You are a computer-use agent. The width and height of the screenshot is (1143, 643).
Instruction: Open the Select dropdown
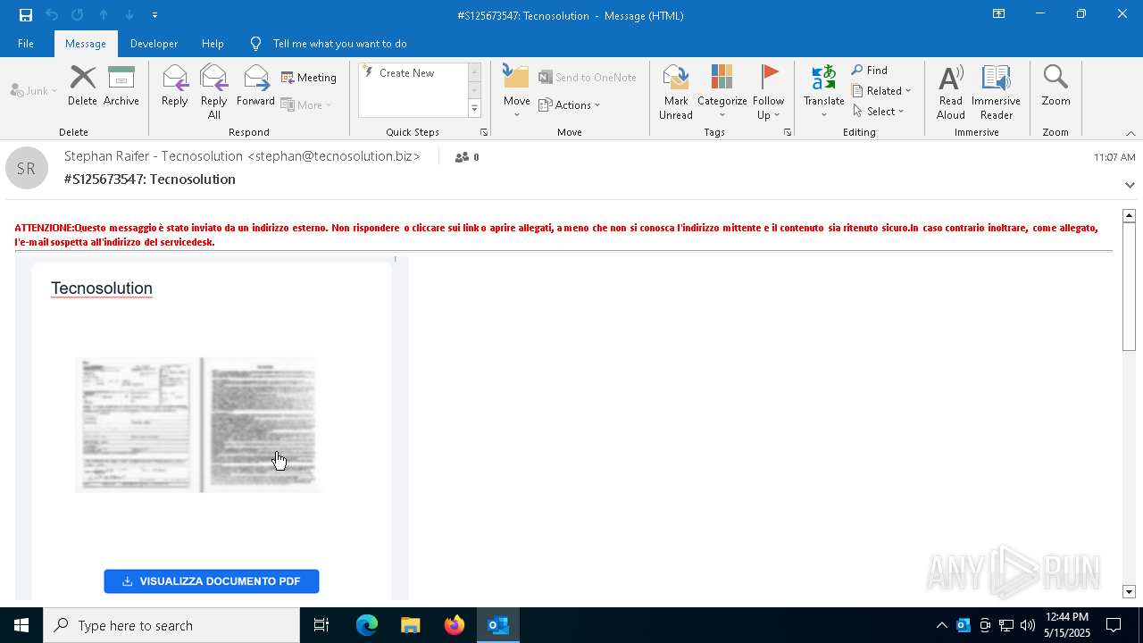(x=879, y=112)
